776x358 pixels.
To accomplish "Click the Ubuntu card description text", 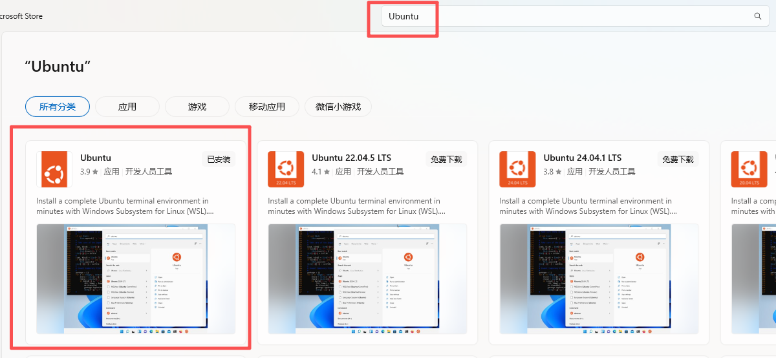I will [x=125, y=206].
